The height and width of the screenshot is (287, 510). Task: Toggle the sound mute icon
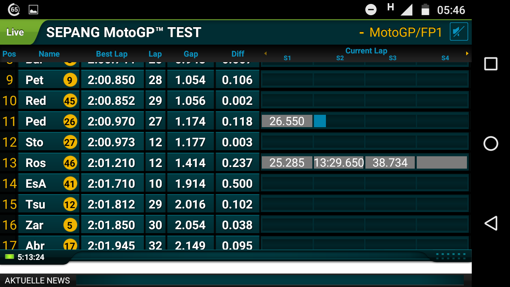point(459,32)
